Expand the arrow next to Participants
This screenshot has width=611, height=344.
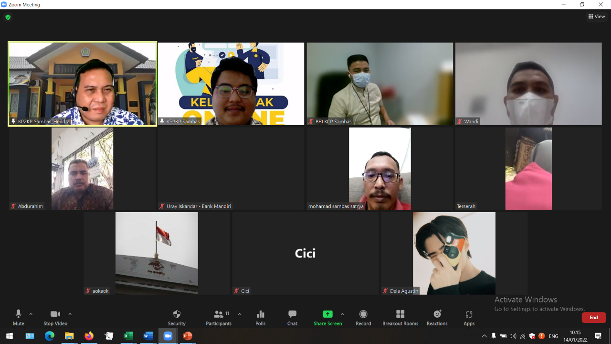coord(240,314)
